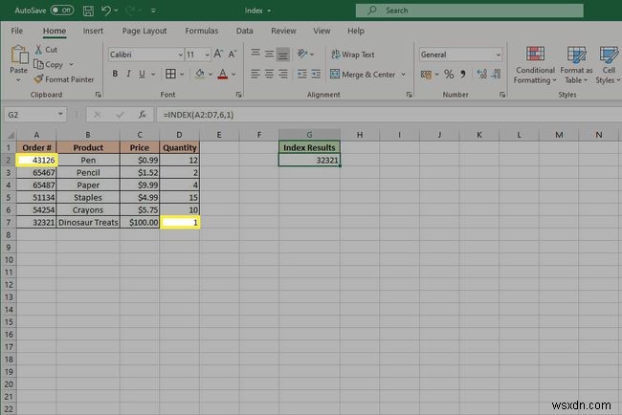The width and height of the screenshot is (622, 415).
Task: Expand the Merge & Center arrow
Action: [x=404, y=75]
